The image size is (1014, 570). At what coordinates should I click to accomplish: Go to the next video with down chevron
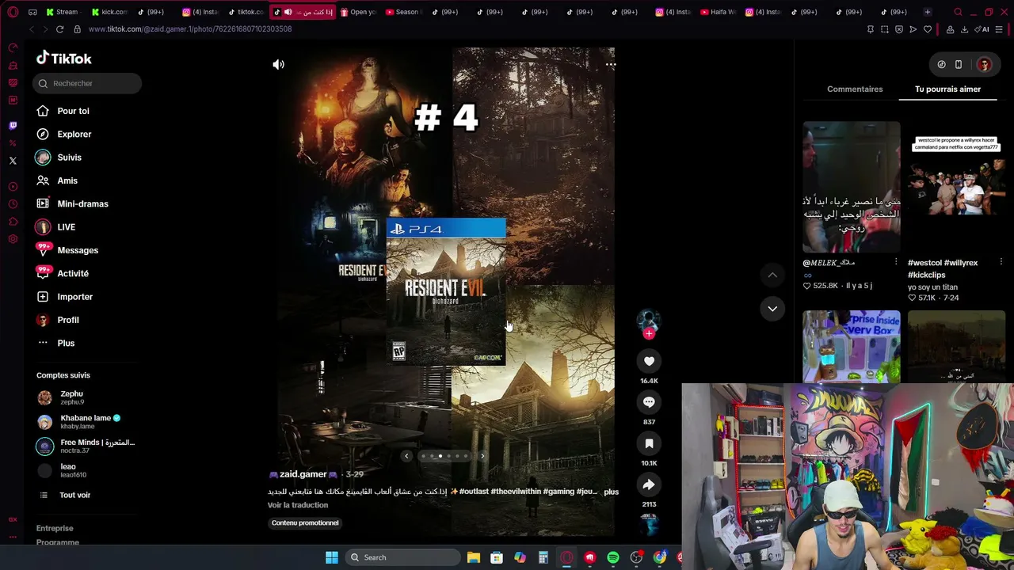772,309
